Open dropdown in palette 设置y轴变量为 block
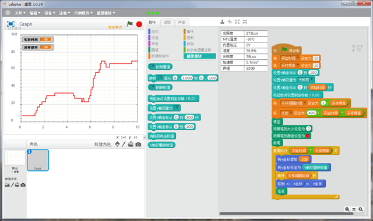 click(x=177, y=108)
